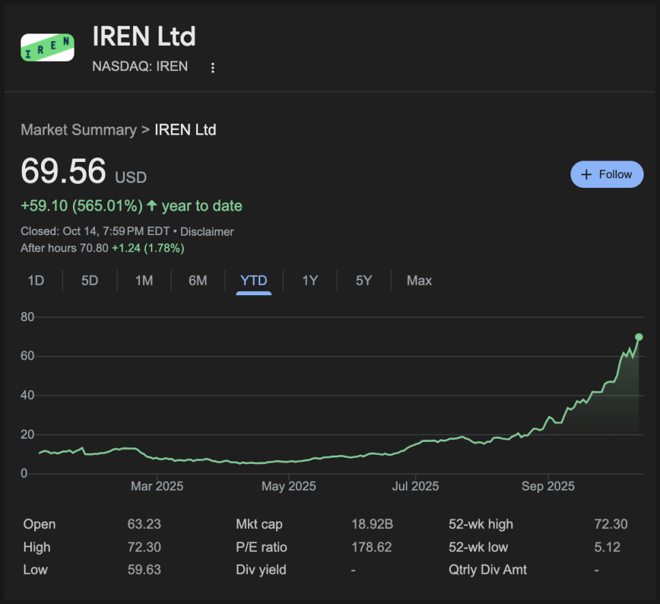Image resolution: width=660 pixels, height=604 pixels.
Task: Click the green up-arrow gain indicator
Action: click(x=152, y=206)
